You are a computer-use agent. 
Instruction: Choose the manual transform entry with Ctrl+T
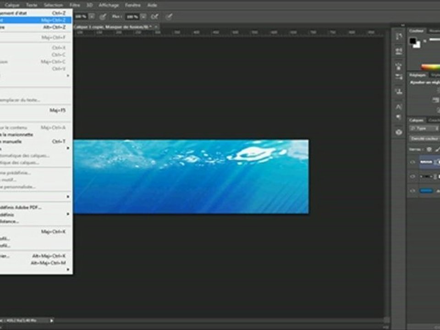tap(35, 142)
